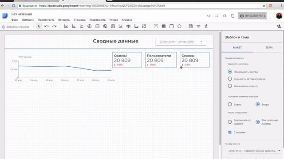This screenshot has height=159, width=284.
Task: Open the Справка menu
Action: [127, 20]
